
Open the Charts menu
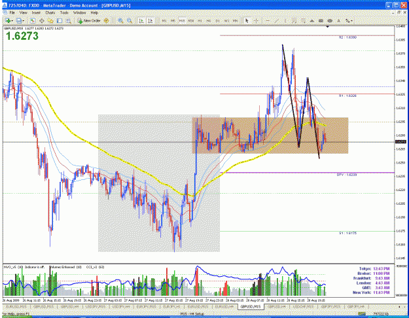50,12
